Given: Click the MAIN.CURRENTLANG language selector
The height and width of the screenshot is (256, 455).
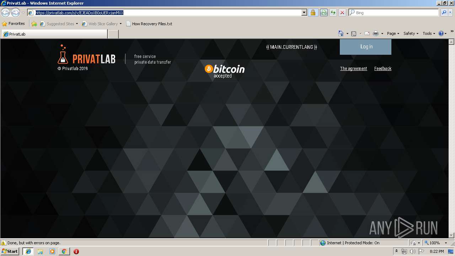Looking at the screenshot, I should pyautogui.click(x=291, y=47).
